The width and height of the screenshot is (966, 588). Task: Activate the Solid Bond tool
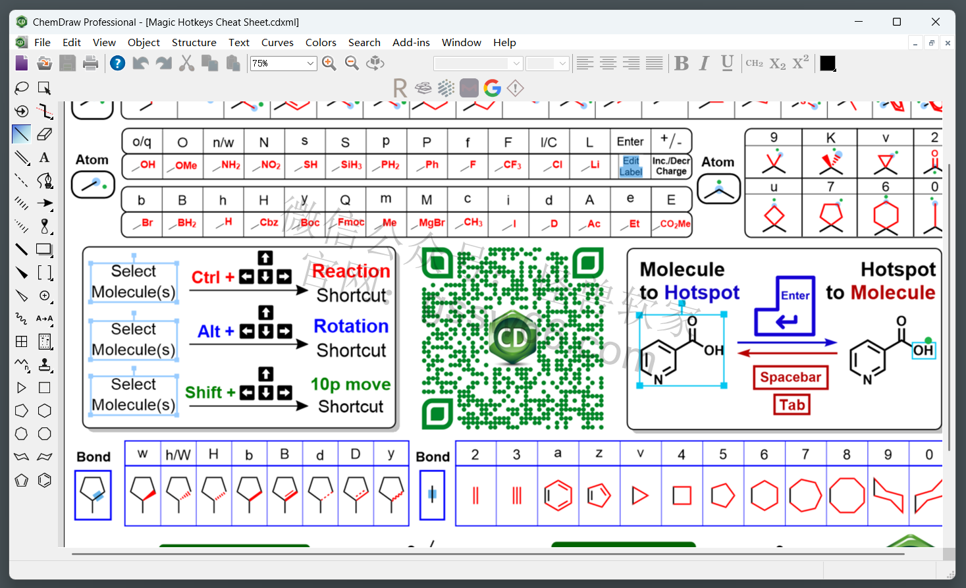[22, 134]
